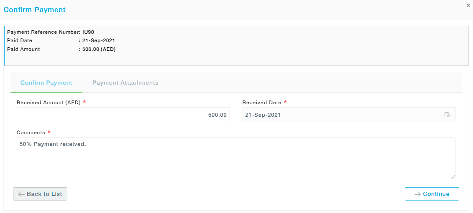The width and height of the screenshot is (473, 213).
Task: Focus the Received Amount (AED) input field
Action: coord(123,115)
